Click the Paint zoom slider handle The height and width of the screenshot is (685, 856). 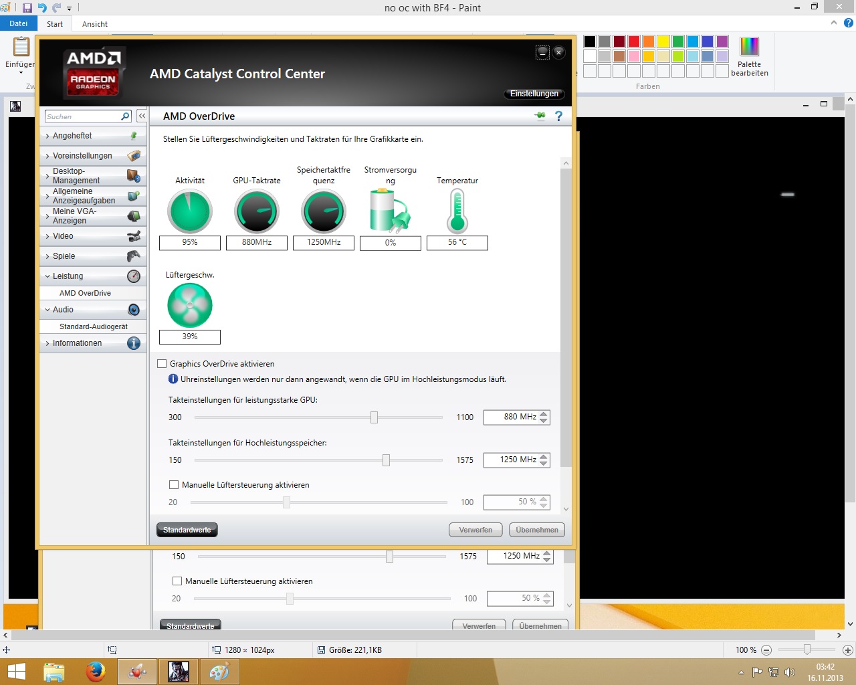pos(807,650)
